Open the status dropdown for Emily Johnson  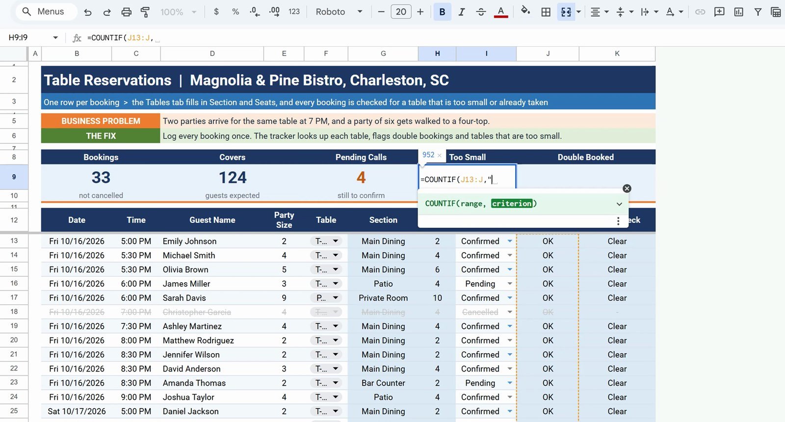coord(510,241)
